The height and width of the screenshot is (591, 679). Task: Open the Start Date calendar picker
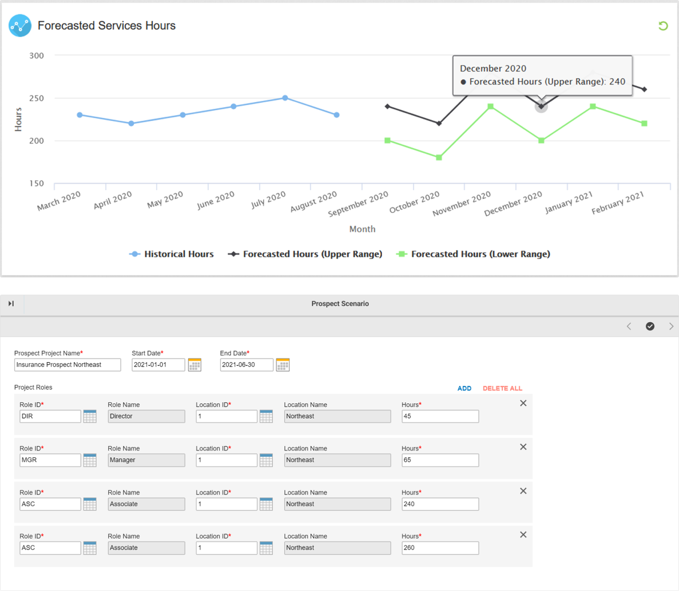(x=194, y=365)
